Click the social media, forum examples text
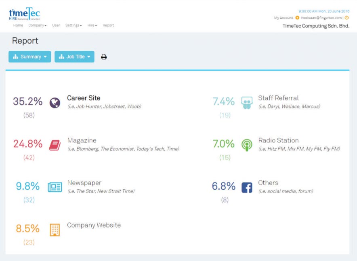The height and width of the screenshot is (261, 357). [286, 191]
